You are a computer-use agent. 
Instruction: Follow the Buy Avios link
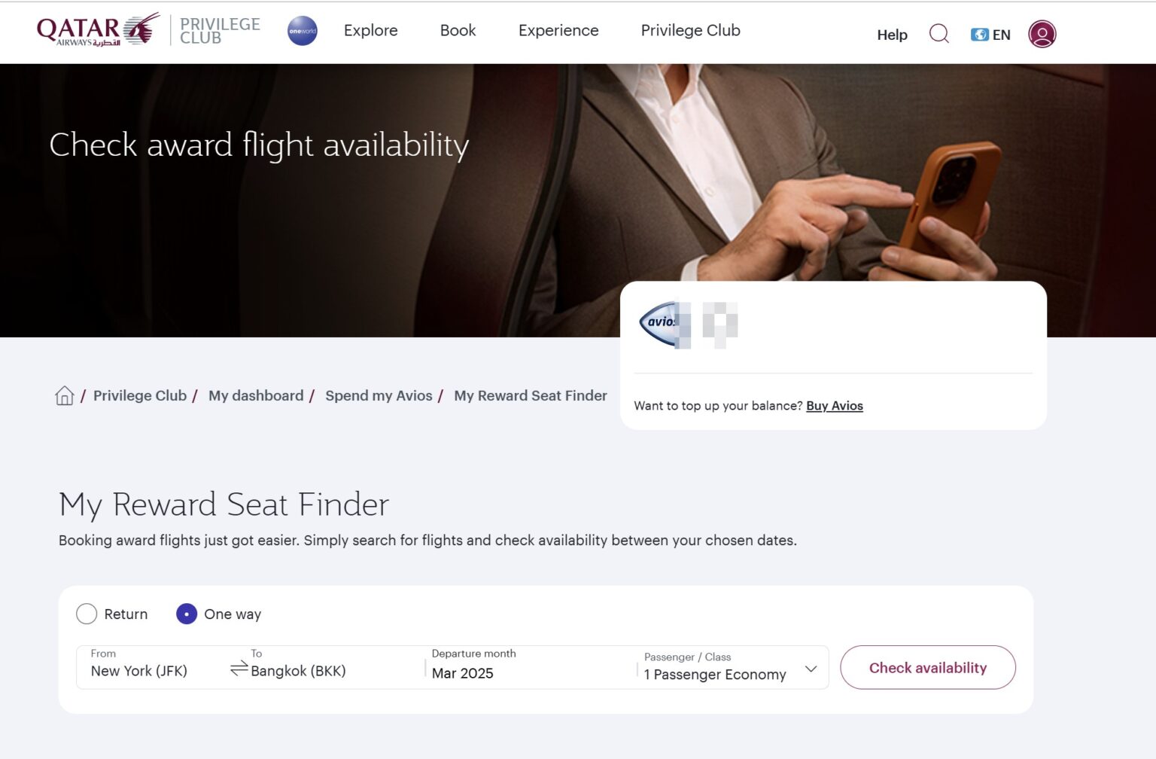(x=834, y=405)
